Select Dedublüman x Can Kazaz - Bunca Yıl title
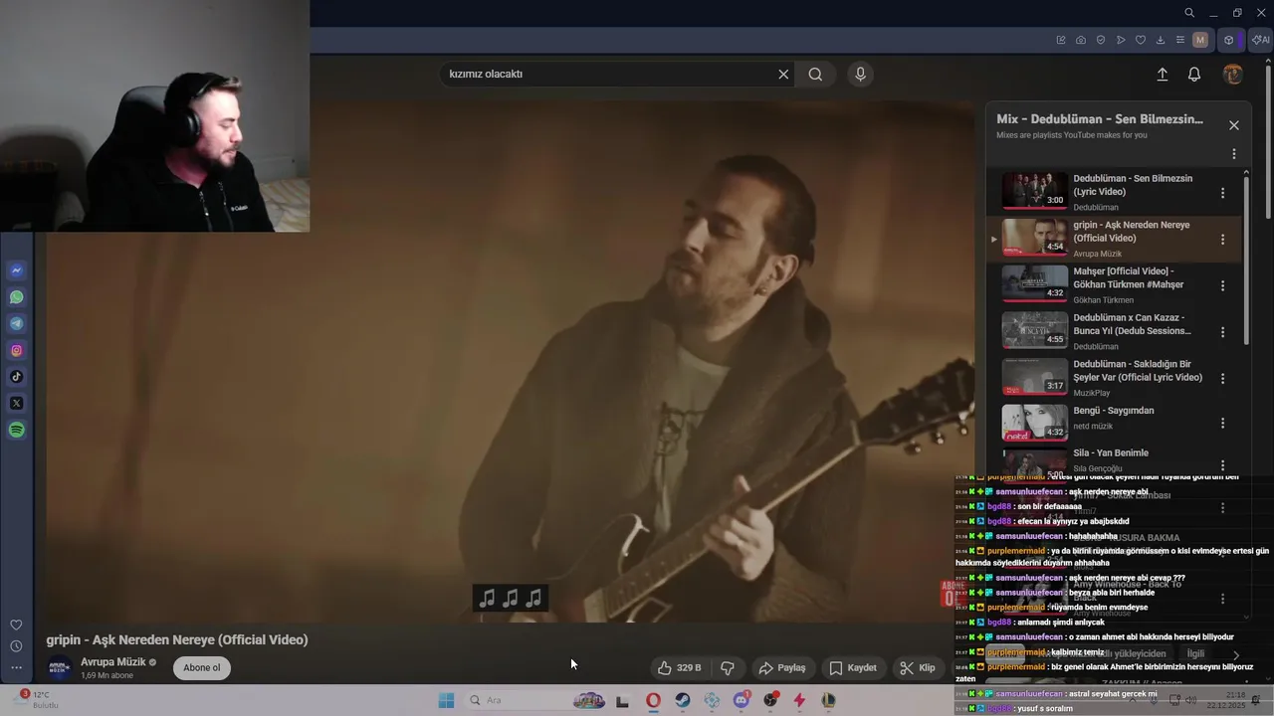 pyautogui.click(x=1132, y=324)
